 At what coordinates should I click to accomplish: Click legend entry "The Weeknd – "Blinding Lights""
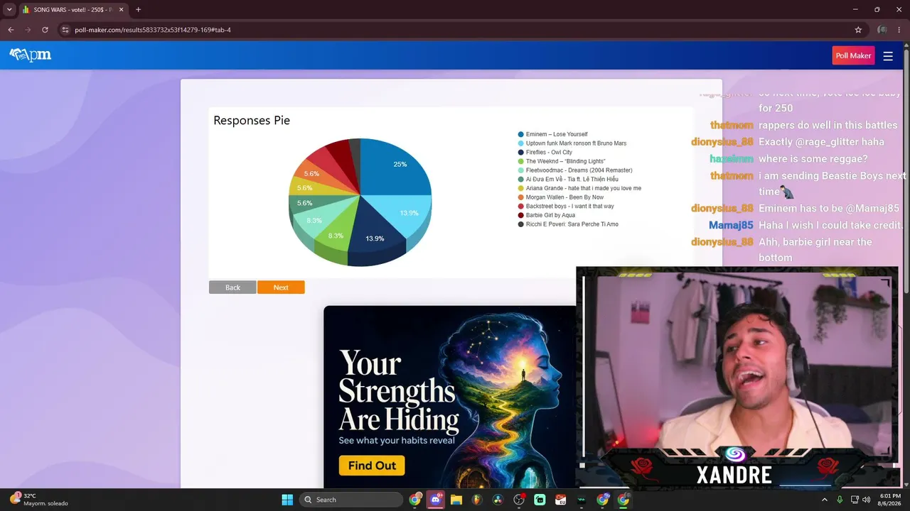[x=565, y=161]
